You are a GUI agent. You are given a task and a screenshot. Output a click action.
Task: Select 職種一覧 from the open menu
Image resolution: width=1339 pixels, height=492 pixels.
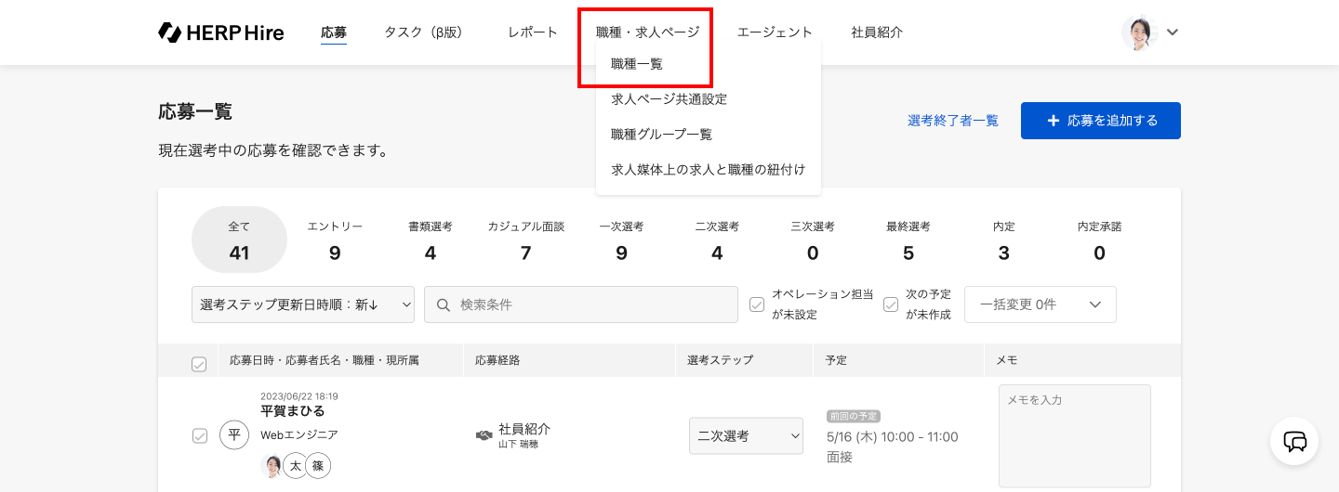coord(637,64)
